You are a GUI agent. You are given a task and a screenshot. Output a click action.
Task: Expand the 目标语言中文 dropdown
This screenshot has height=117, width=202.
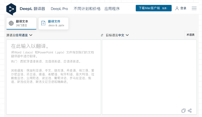(117, 35)
